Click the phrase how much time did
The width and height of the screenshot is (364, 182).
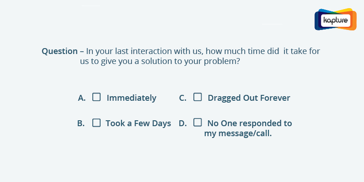(243, 51)
